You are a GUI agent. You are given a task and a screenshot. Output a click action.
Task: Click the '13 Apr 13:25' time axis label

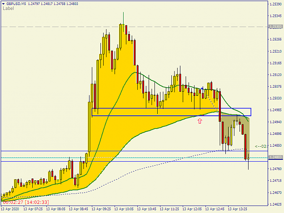[238, 209]
